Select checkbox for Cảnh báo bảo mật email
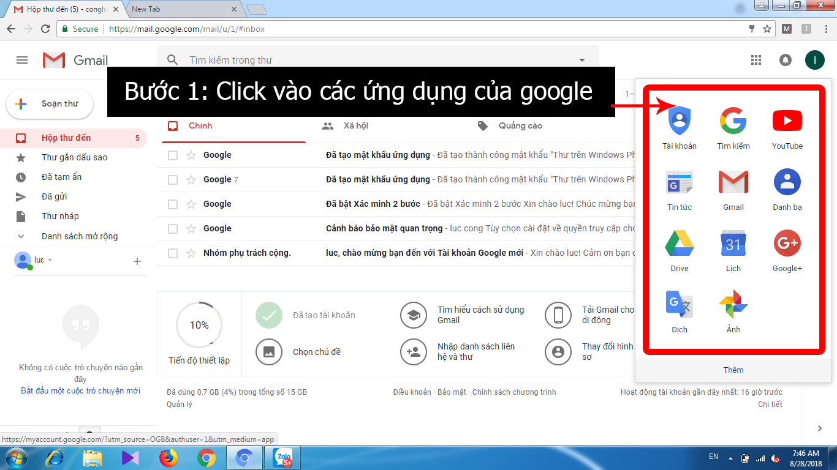The width and height of the screenshot is (837, 470). (x=173, y=229)
